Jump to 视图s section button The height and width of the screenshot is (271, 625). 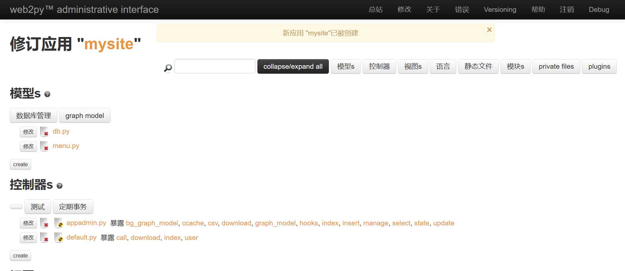(x=413, y=66)
